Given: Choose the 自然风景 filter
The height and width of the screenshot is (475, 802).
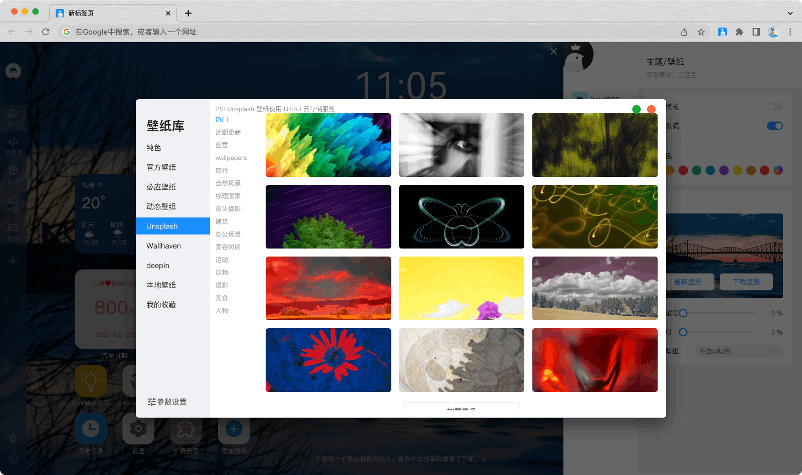Looking at the screenshot, I should pos(228,183).
